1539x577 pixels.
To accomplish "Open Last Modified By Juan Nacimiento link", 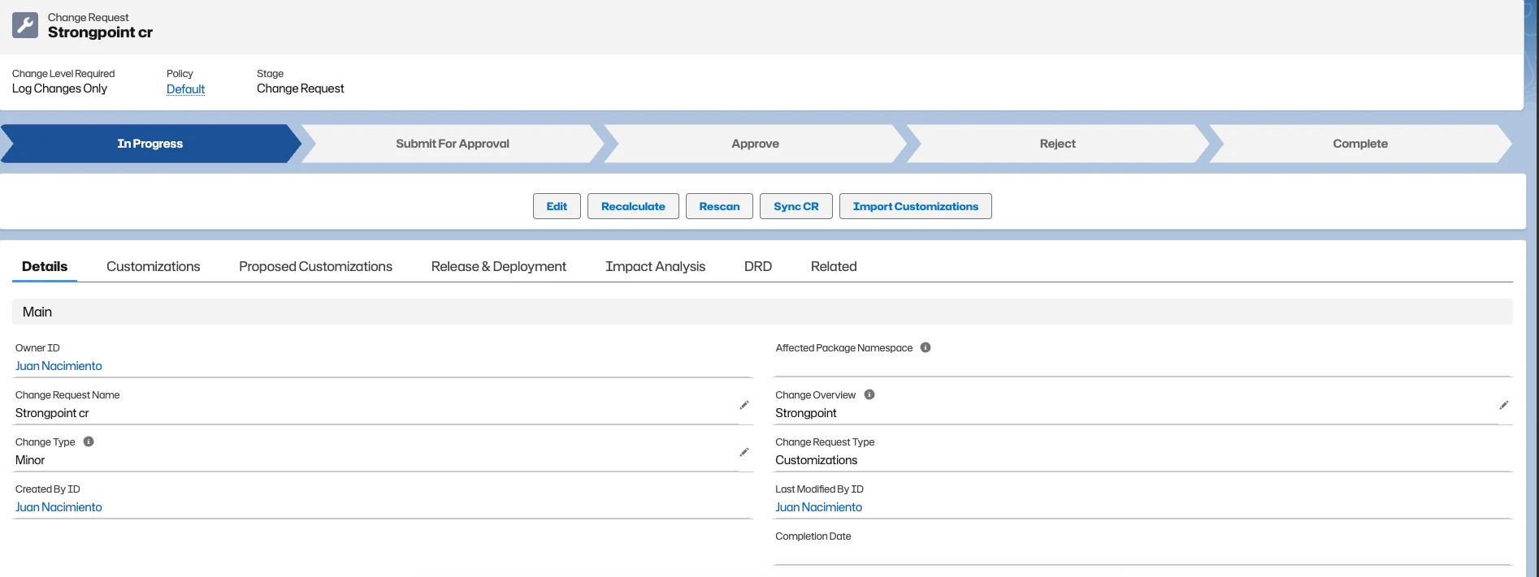I will [x=818, y=507].
